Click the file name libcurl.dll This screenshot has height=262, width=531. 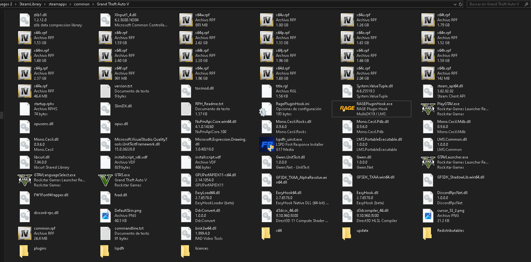click(x=42, y=157)
